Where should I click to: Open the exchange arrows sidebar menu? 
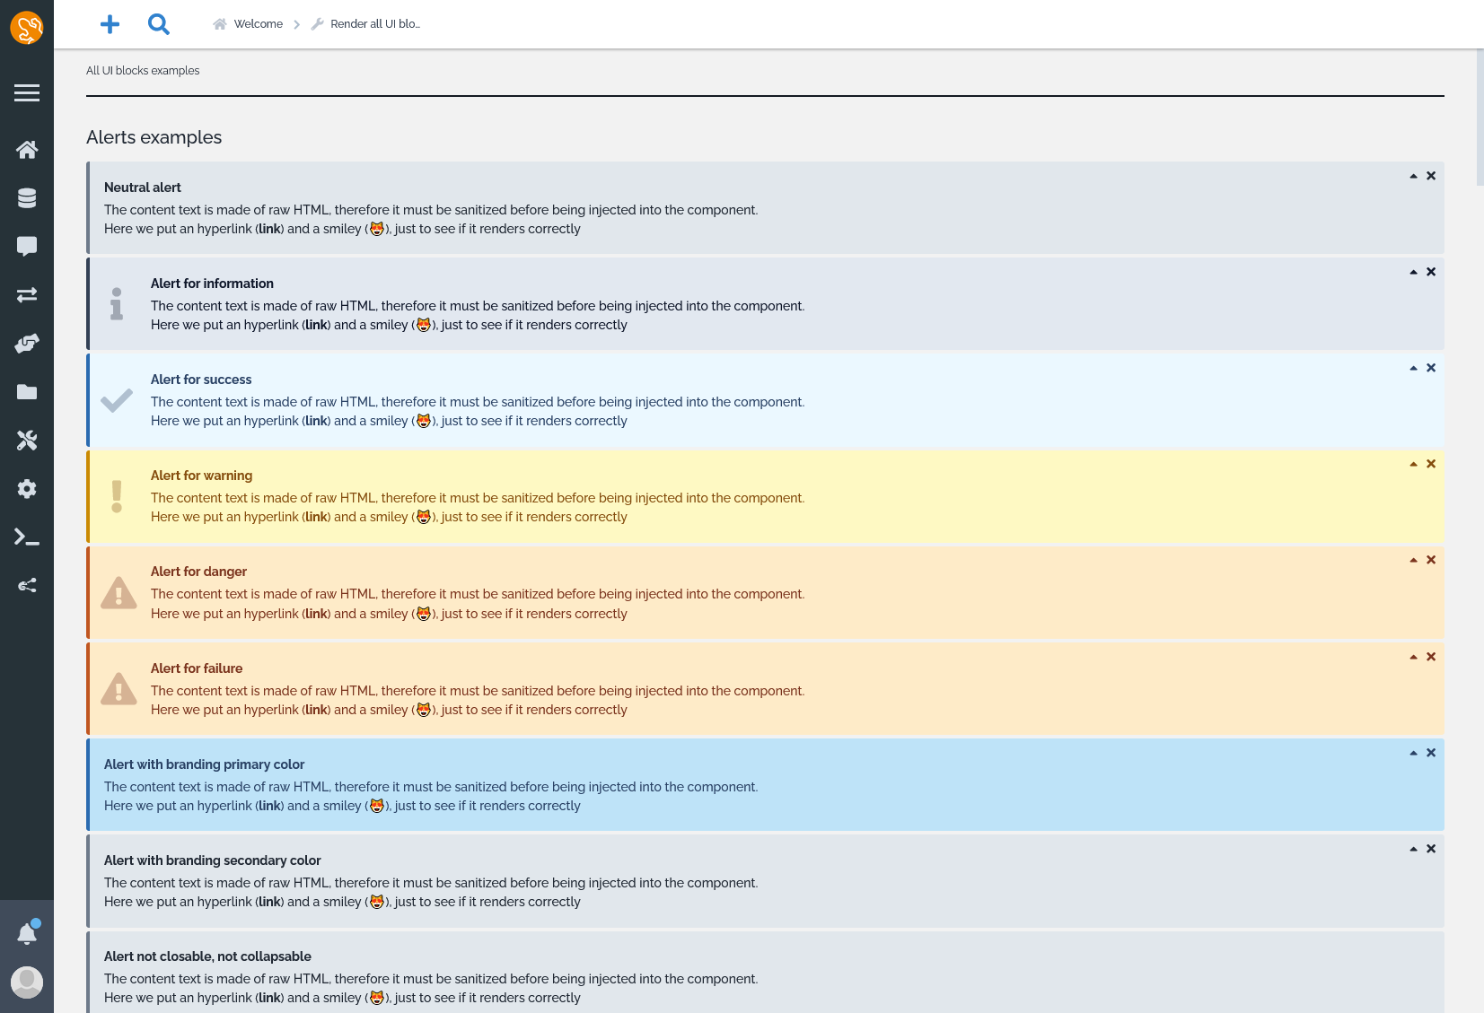[27, 295]
